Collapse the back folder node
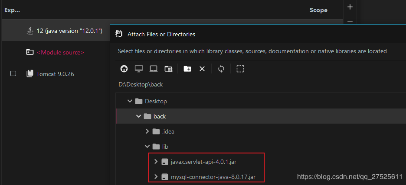 [138, 116]
